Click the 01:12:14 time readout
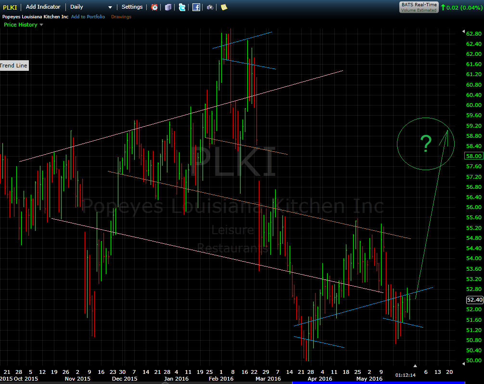484x384 pixels. [405, 375]
